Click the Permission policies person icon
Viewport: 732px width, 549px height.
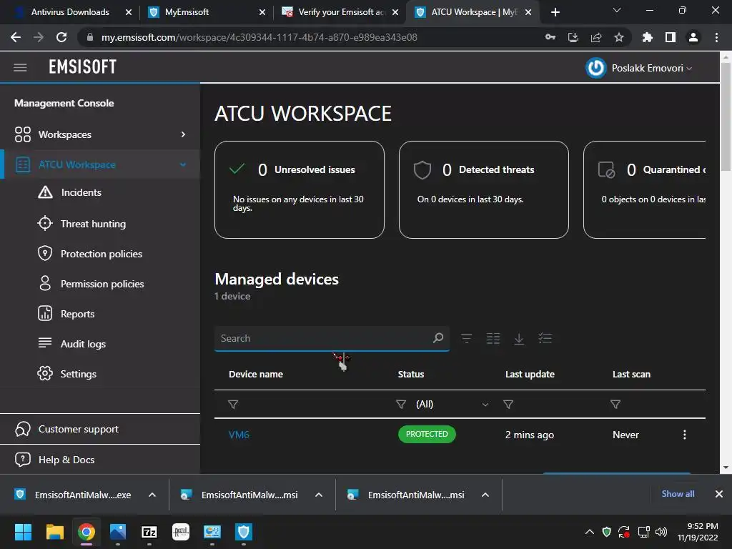click(x=45, y=283)
